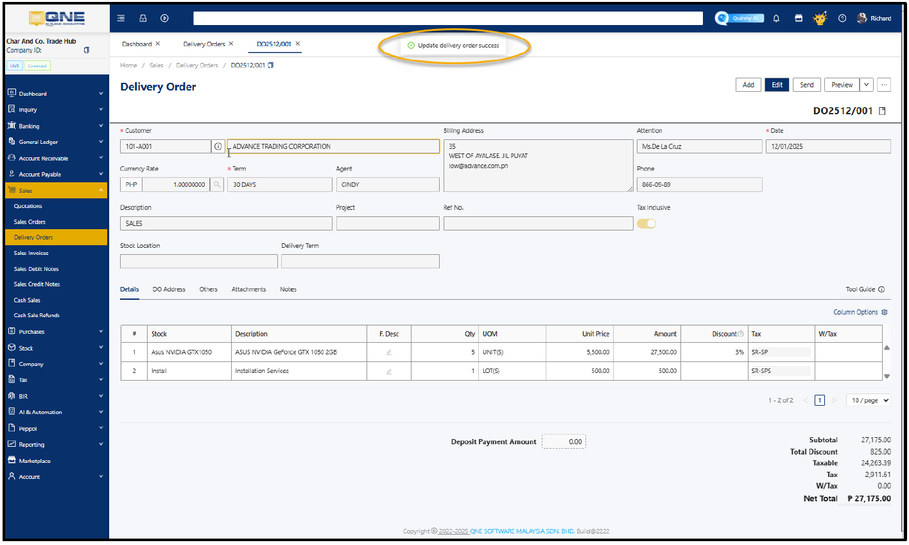
Task: Click the Edit button
Action: click(x=777, y=85)
